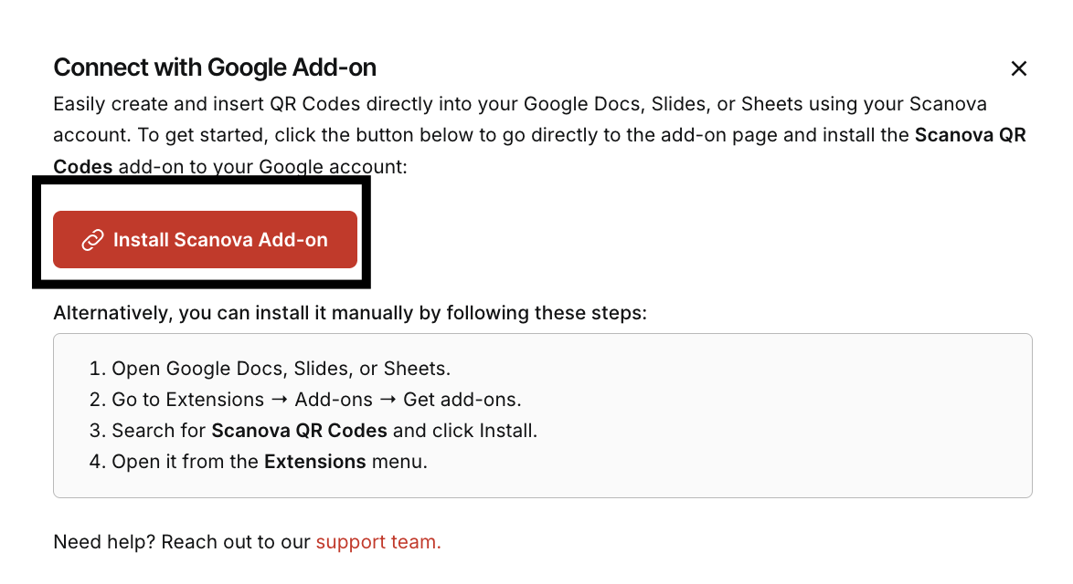Open the support team link
This screenshot has height=584, width=1073.
click(x=378, y=542)
